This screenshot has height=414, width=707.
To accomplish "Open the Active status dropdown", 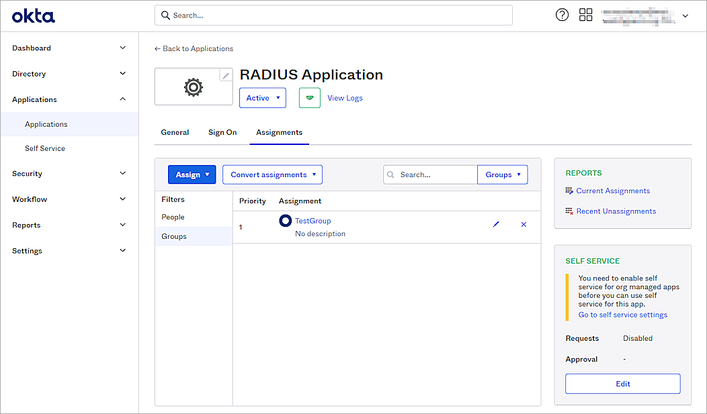I will (262, 97).
